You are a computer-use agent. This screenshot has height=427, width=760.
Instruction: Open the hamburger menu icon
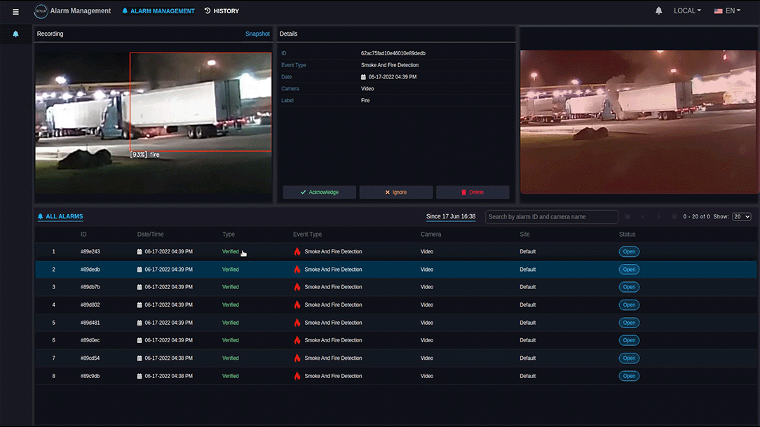click(x=15, y=11)
